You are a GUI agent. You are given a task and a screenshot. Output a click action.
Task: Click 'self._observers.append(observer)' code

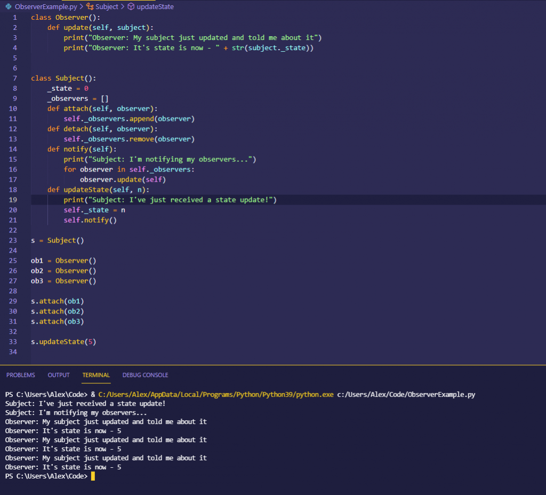click(x=129, y=119)
